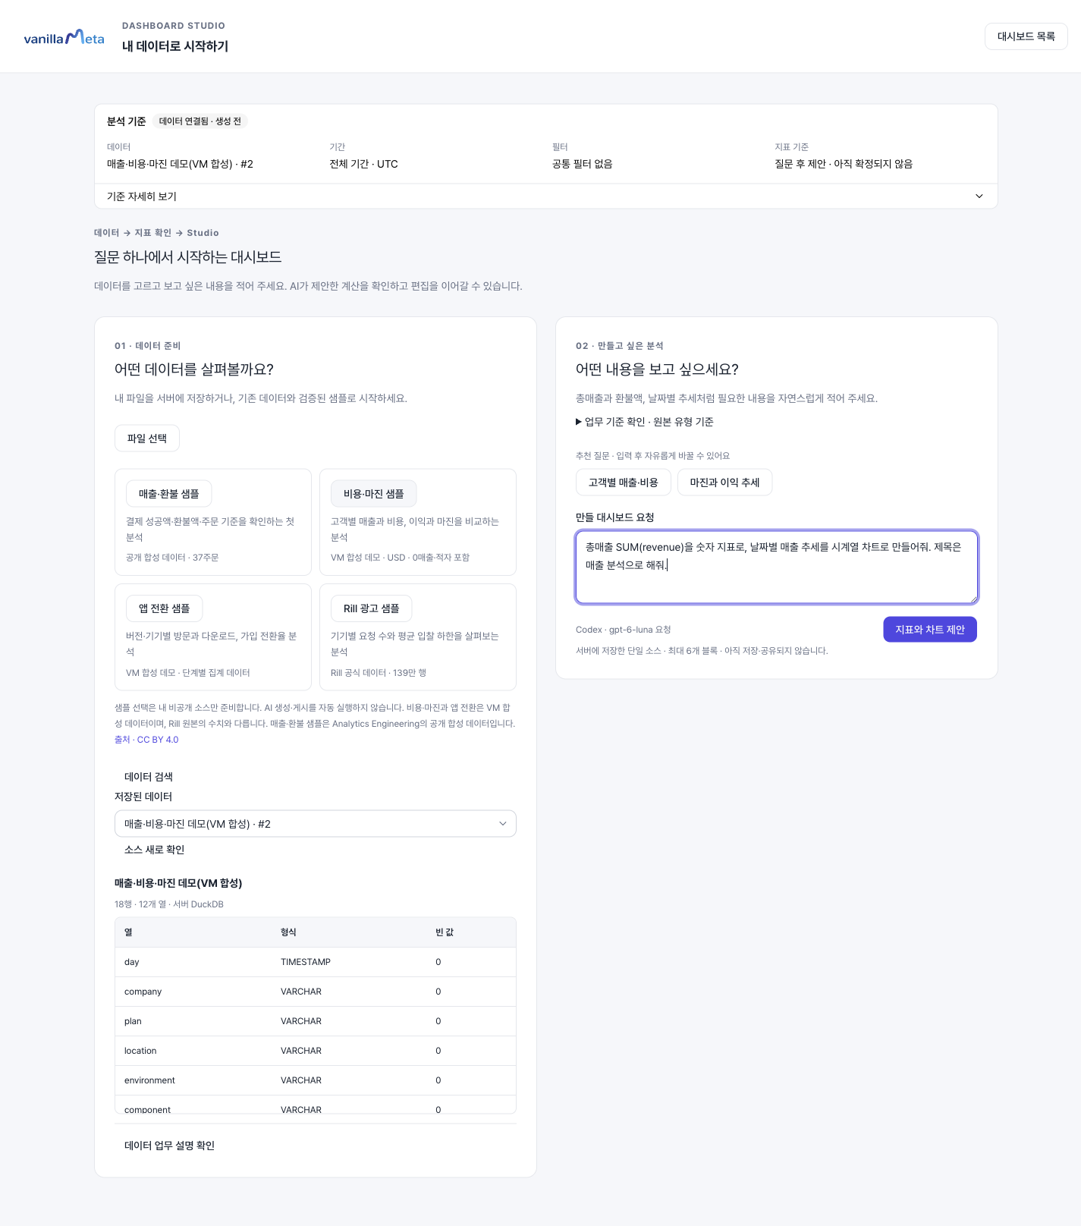Expand 업무 기준 확인 disclosure triangle
The image size is (1081, 1226).
579,422
